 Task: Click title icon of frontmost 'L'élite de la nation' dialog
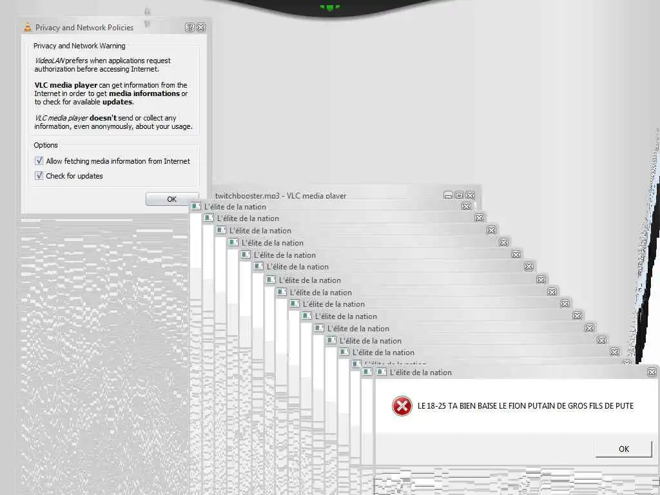point(382,372)
